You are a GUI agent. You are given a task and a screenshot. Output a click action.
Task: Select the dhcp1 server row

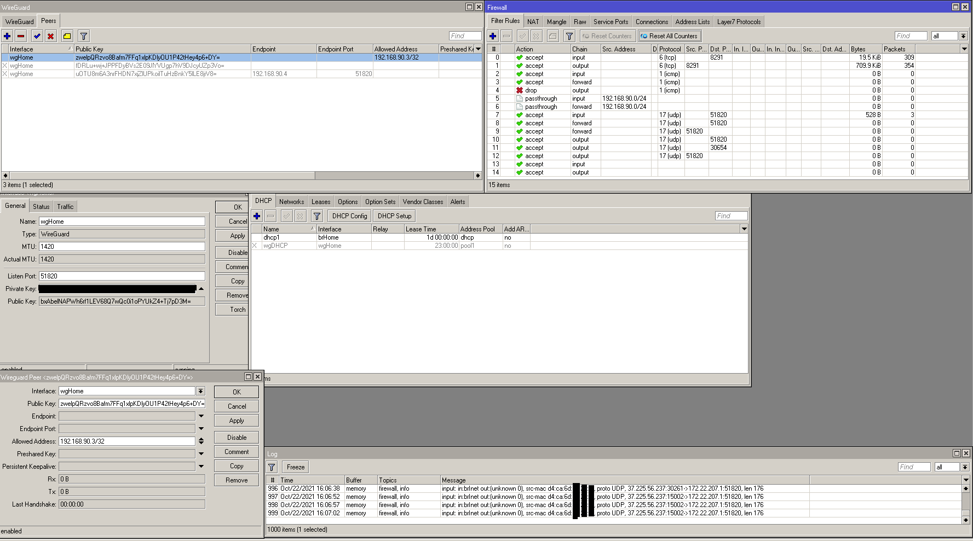pyautogui.click(x=499, y=237)
